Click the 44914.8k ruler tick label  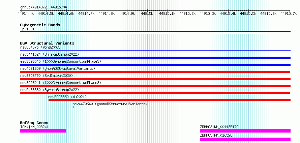point(107,14)
